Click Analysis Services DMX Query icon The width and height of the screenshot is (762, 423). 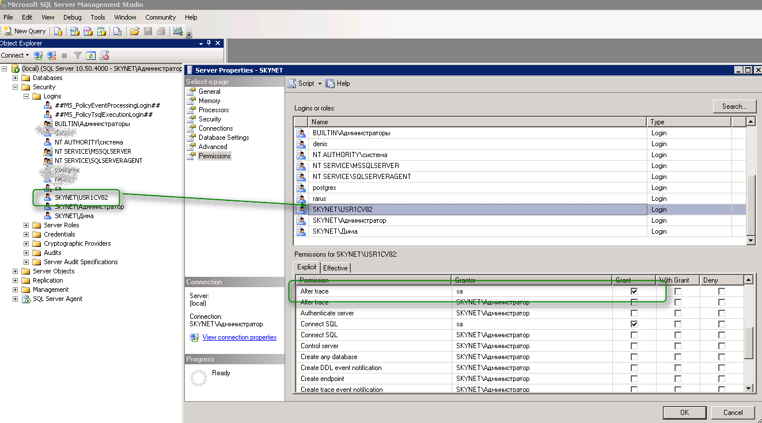point(88,31)
